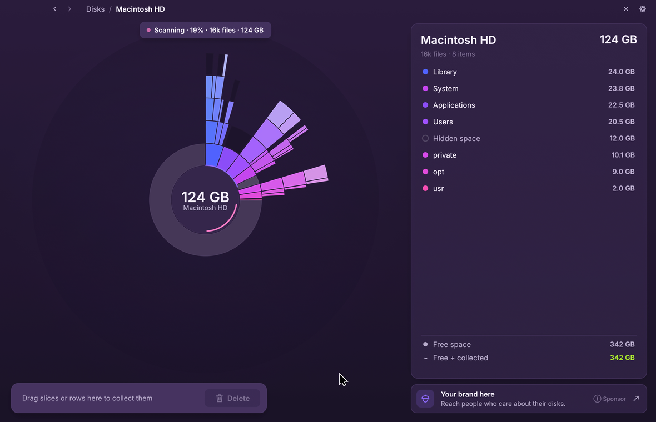656x422 pixels.
Task: Open the Users folder row
Action: pos(529,122)
